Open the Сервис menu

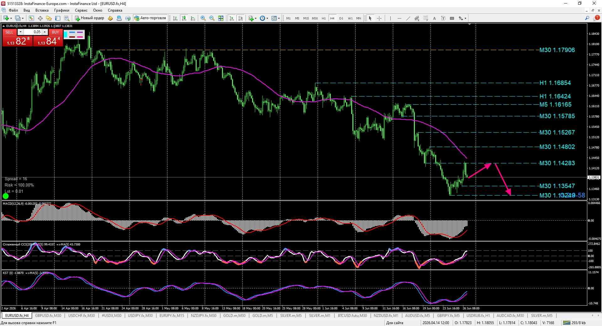pyautogui.click(x=81, y=10)
